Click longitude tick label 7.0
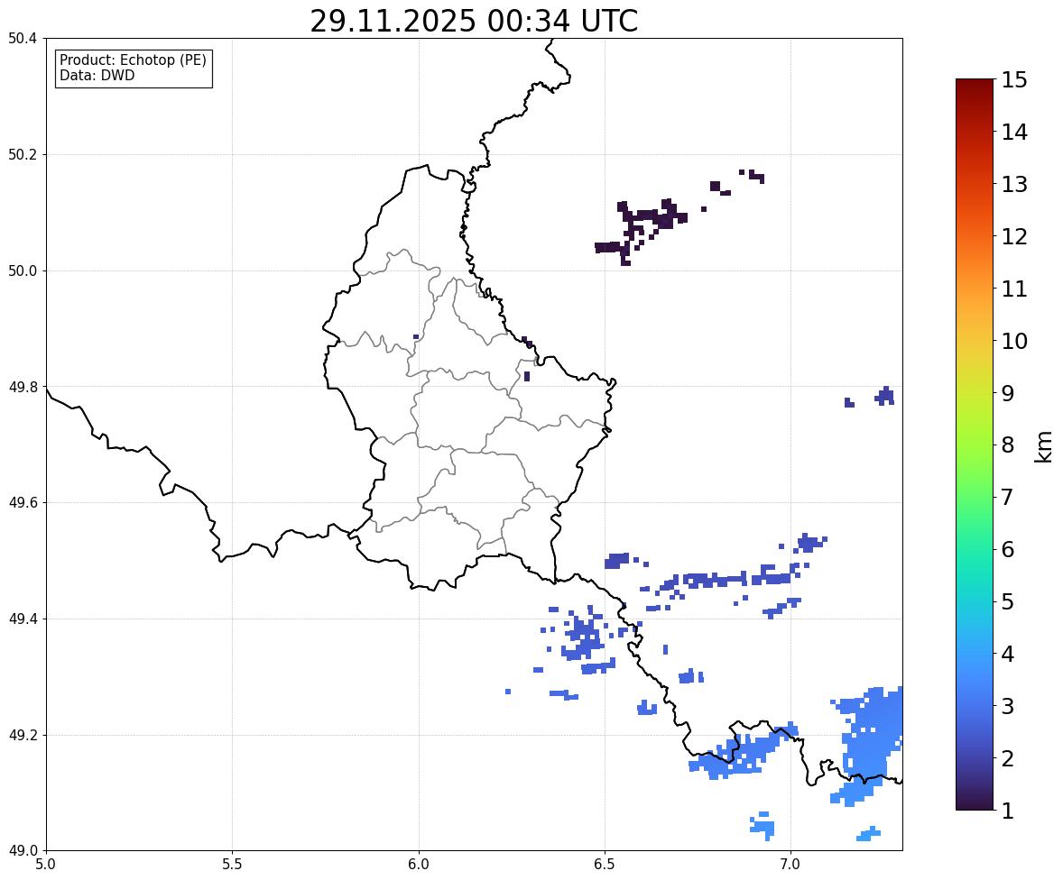The width and height of the screenshot is (1063, 880). click(x=791, y=865)
